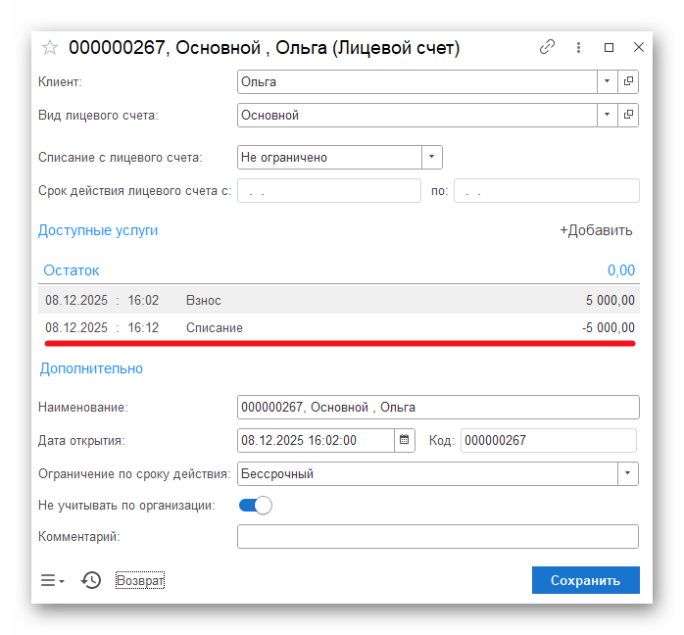The height and width of the screenshot is (635, 684).
Task: Click the balance value 0,00
Action: 621,270
